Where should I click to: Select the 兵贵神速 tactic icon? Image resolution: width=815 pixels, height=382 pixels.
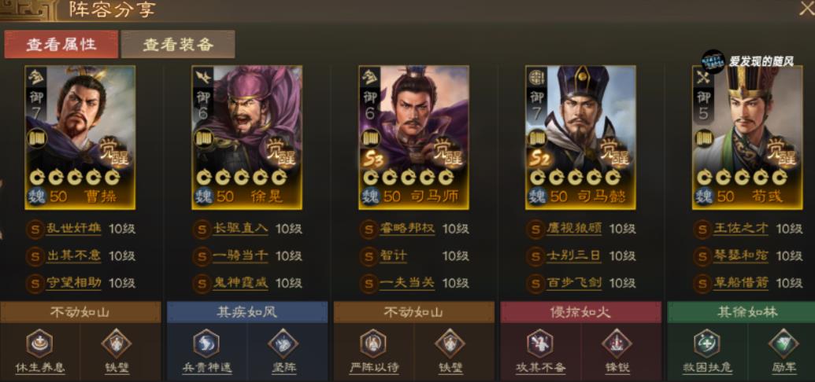coord(207,343)
